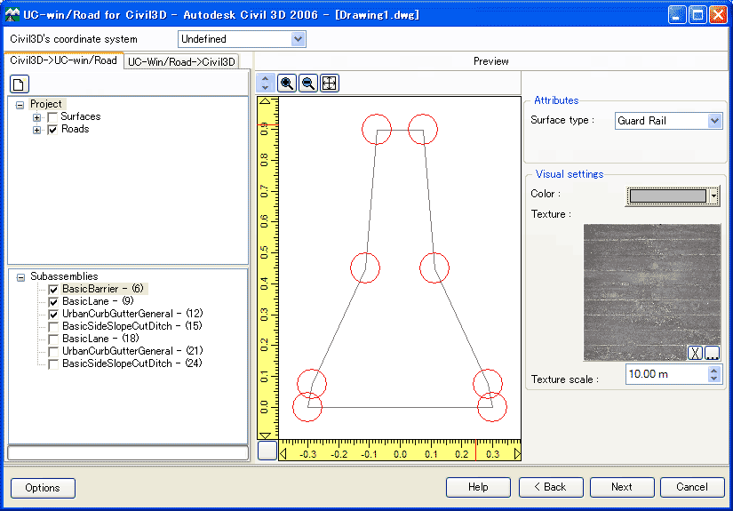The image size is (733, 511).
Task: Uncheck the BasicBarrier - (6) checkbox
Action: point(54,289)
